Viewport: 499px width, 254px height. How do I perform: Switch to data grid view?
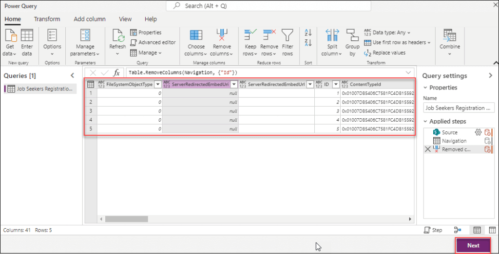point(477,230)
